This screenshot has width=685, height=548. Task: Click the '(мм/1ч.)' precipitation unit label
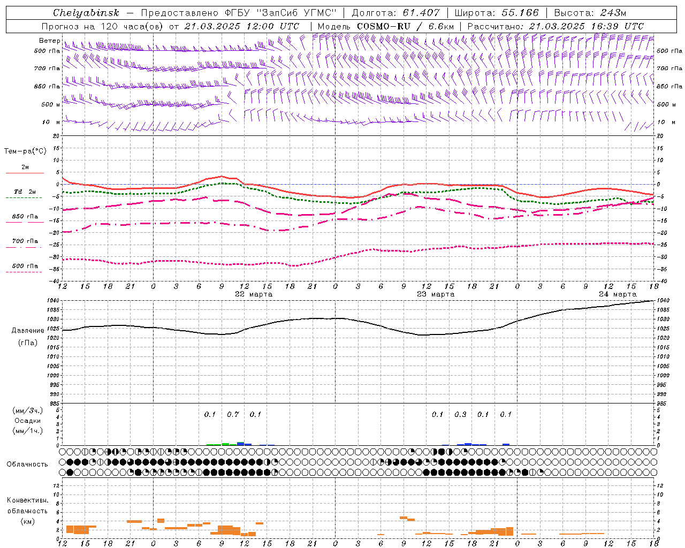click(28, 431)
